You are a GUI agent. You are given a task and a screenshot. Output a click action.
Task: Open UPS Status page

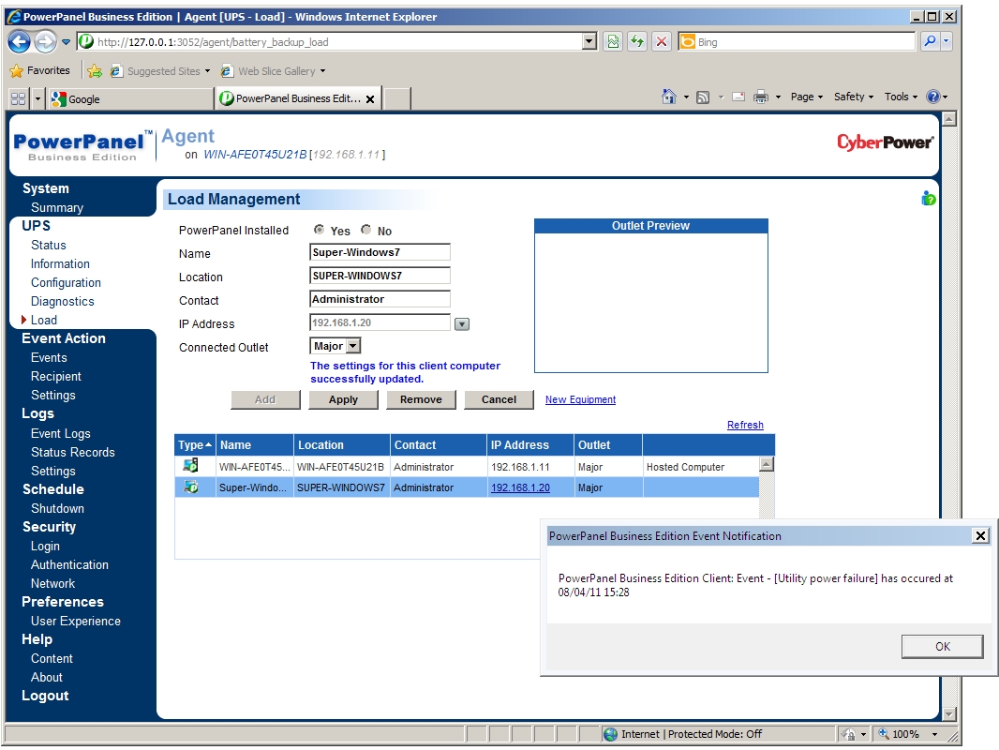49,246
